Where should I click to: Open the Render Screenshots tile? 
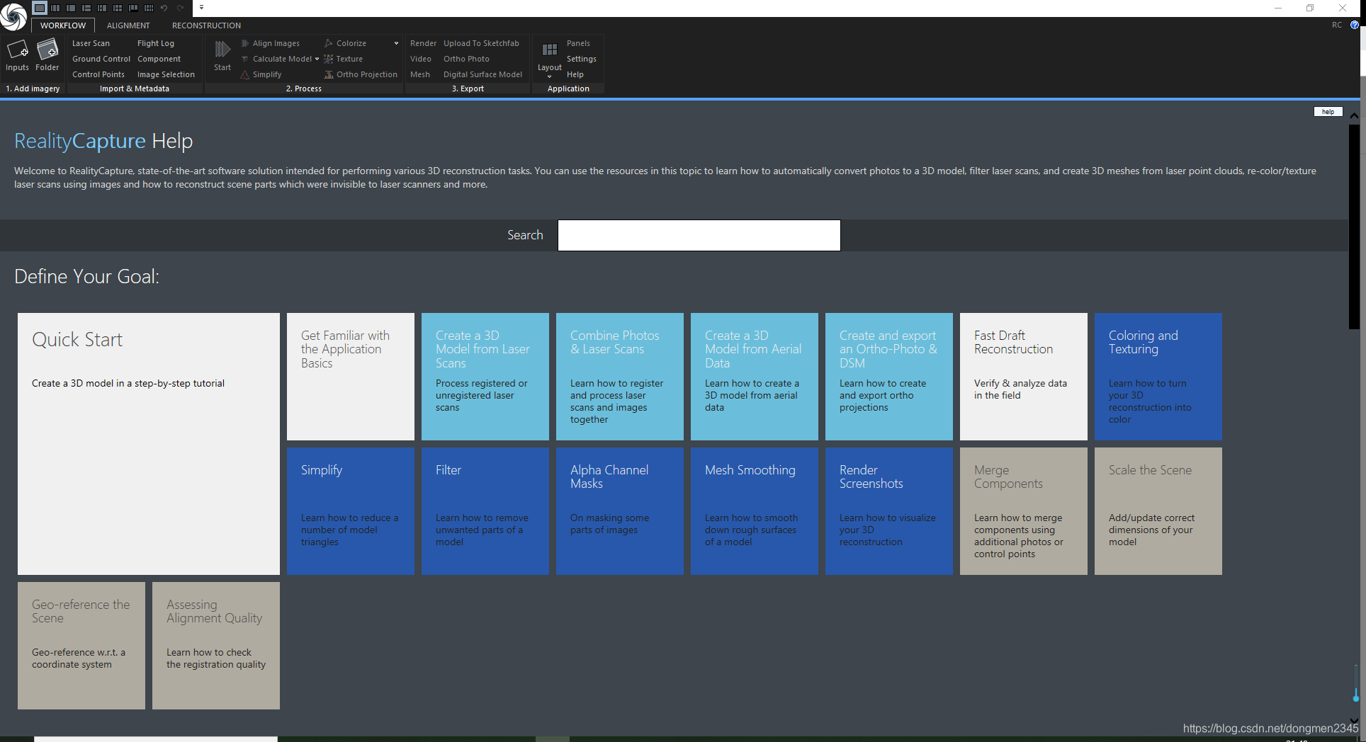[x=889, y=511]
